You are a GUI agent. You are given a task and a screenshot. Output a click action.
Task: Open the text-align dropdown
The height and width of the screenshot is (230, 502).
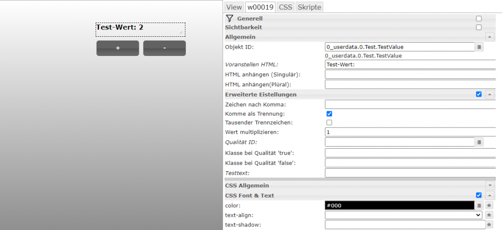click(x=403, y=215)
